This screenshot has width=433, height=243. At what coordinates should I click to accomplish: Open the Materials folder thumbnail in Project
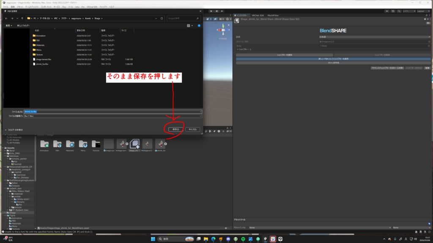[x=70, y=144]
